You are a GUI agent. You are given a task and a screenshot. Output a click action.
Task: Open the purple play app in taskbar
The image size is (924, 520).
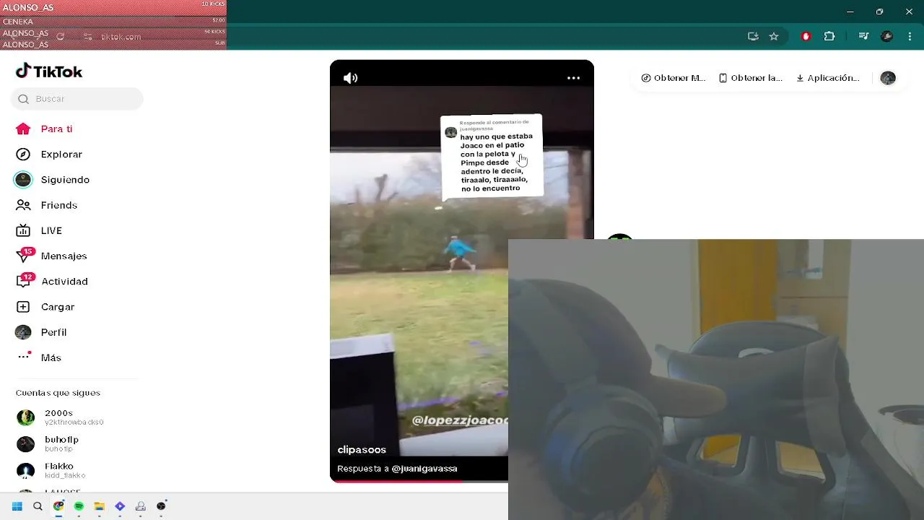point(120,506)
